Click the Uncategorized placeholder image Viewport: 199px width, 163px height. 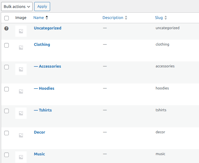21,31
